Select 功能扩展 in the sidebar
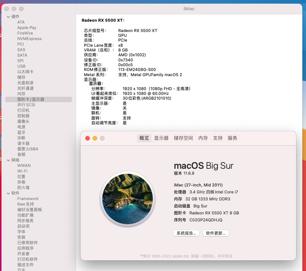Image resolution: width=306 pixels, height=271 pixels. coord(25,215)
